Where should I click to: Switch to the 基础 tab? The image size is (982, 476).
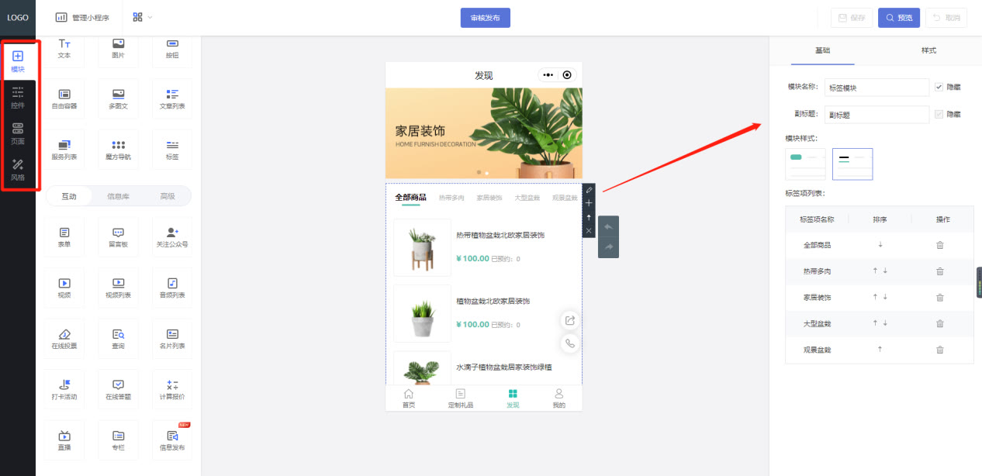822,50
